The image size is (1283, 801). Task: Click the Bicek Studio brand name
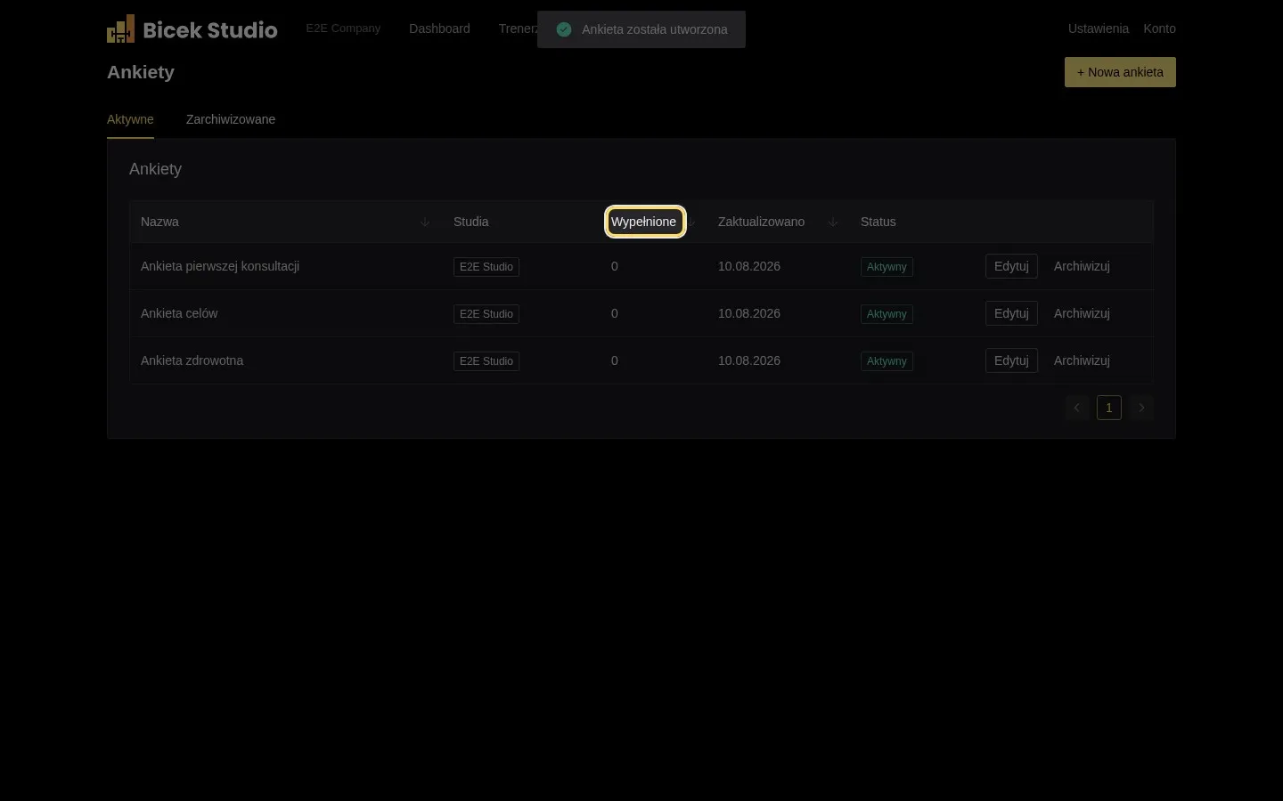click(210, 29)
